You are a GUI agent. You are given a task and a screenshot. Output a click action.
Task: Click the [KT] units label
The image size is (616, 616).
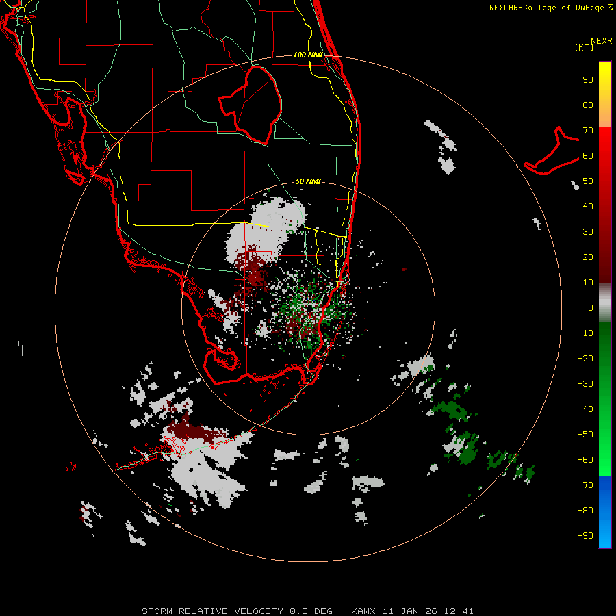tap(585, 47)
